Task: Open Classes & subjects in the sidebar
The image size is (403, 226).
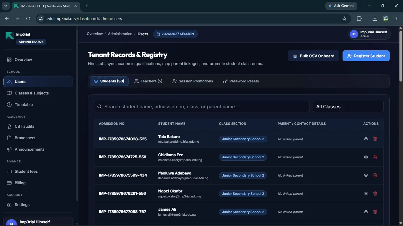Action: point(38,93)
